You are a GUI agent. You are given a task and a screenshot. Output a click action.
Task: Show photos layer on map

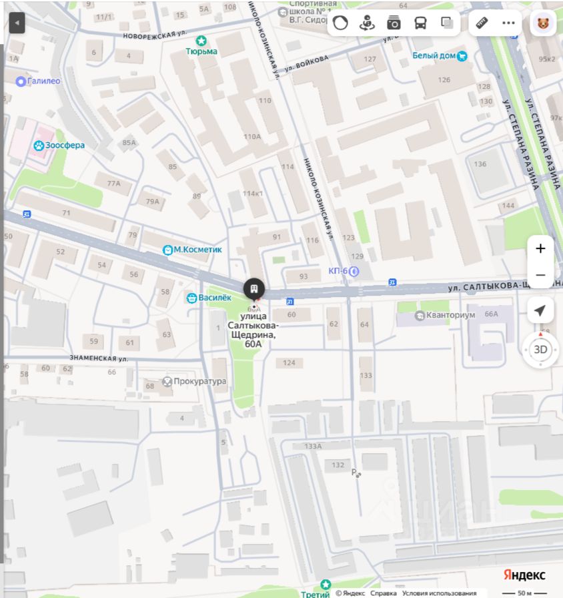point(394,23)
